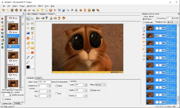180x108 pixels.
Task: Align objects to the right edge
Action: tap(42, 18)
